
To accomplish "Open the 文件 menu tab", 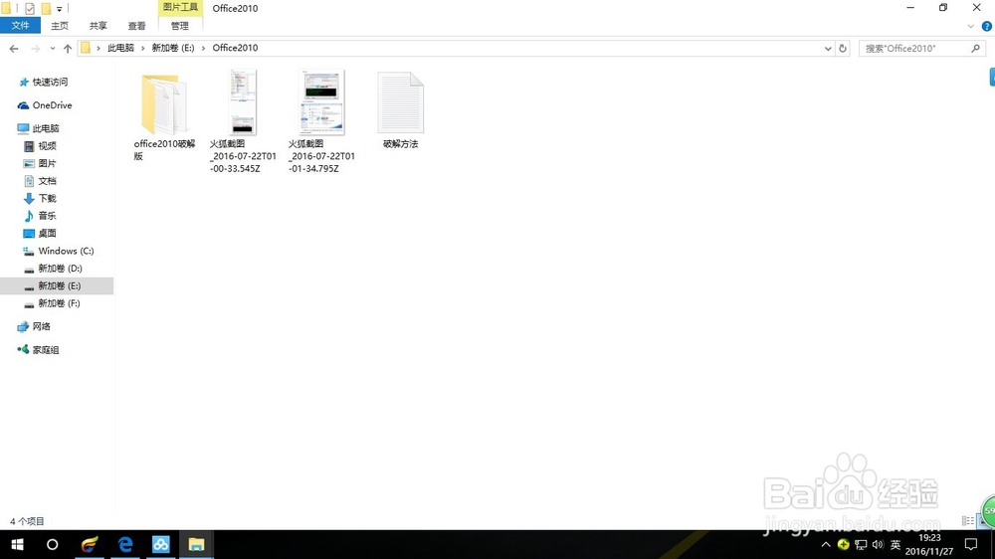I will point(20,26).
